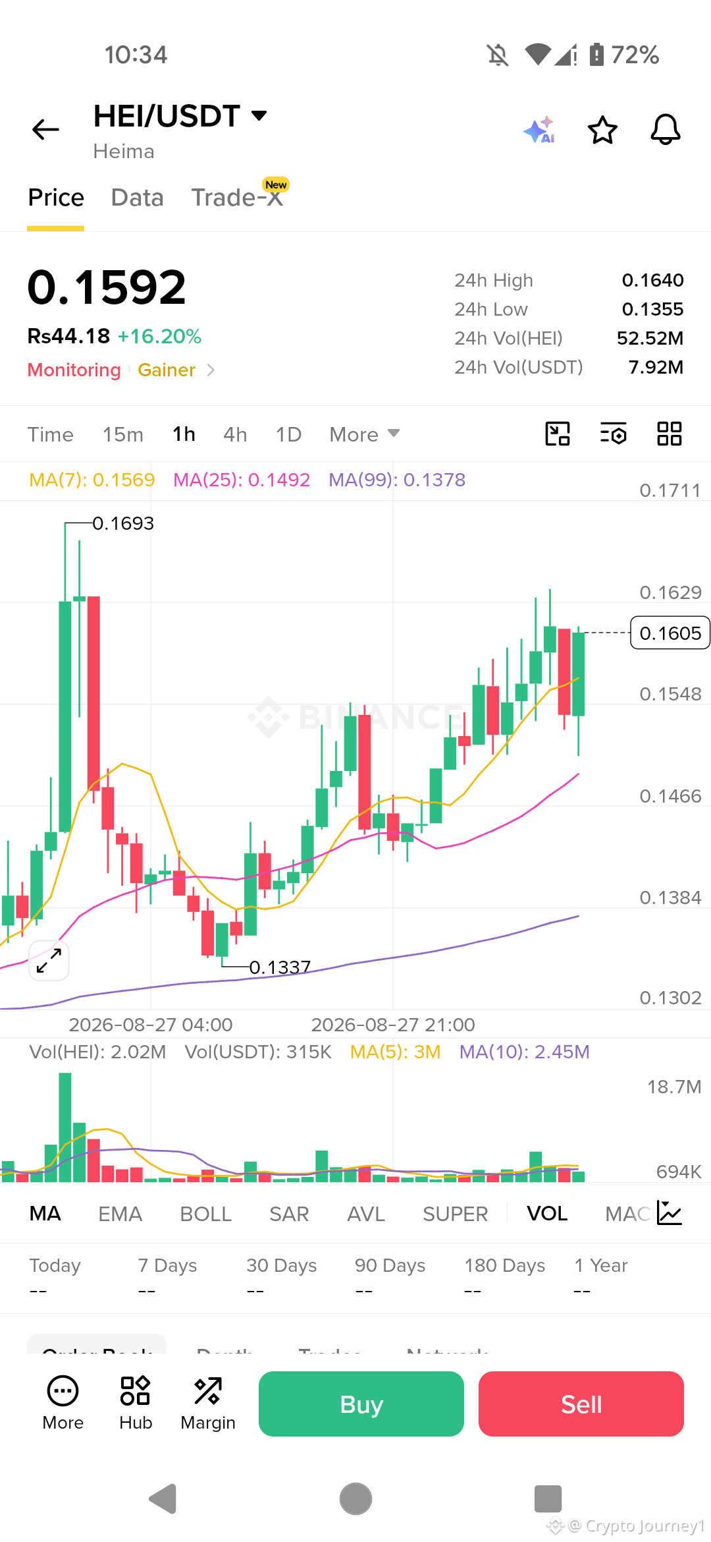Tap the 24h Low value 0.1355
The width and height of the screenshot is (711, 1542).
pos(652,309)
